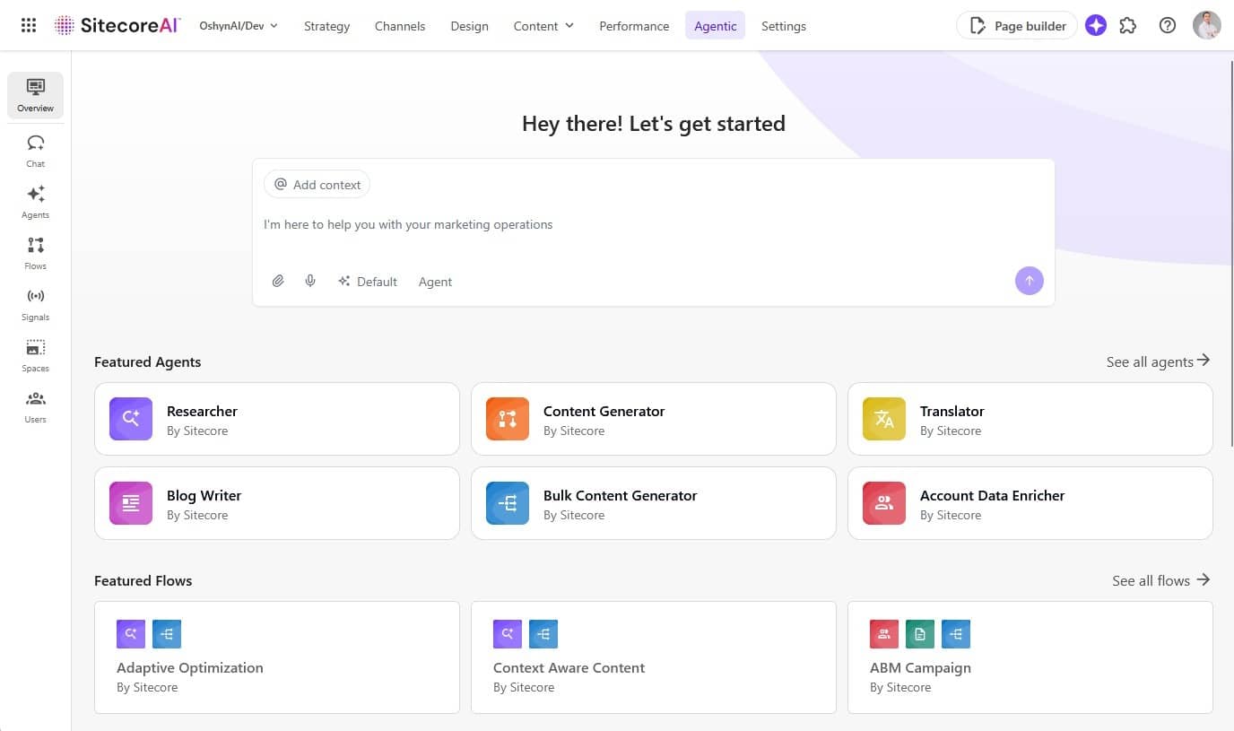Click the Researcher agent purple icon

[x=131, y=419]
